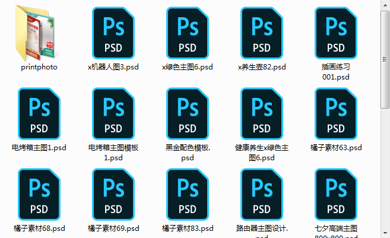Select the 橘子素材68.psd file icon

coord(39,195)
